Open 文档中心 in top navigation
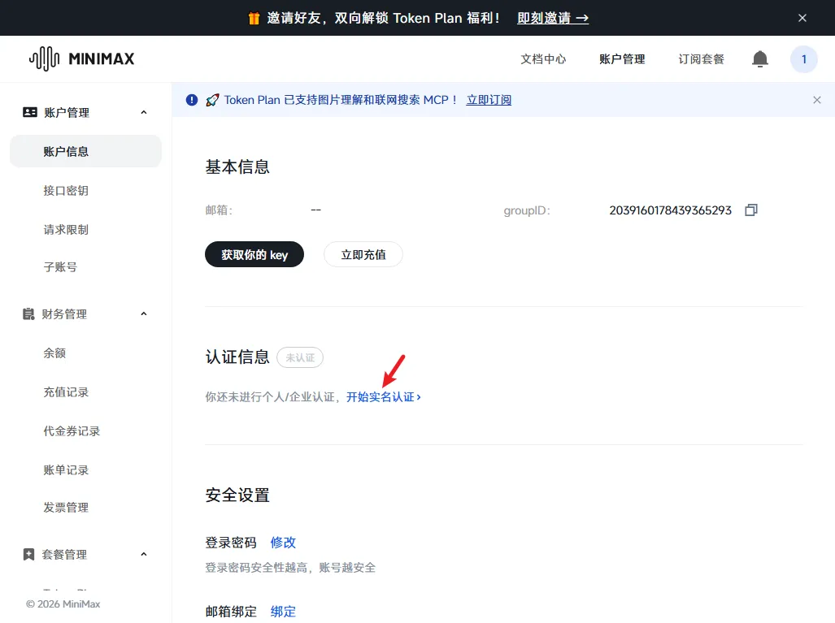Image resolution: width=835 pixels, height=623 pixels. click(x=543, y=59)
